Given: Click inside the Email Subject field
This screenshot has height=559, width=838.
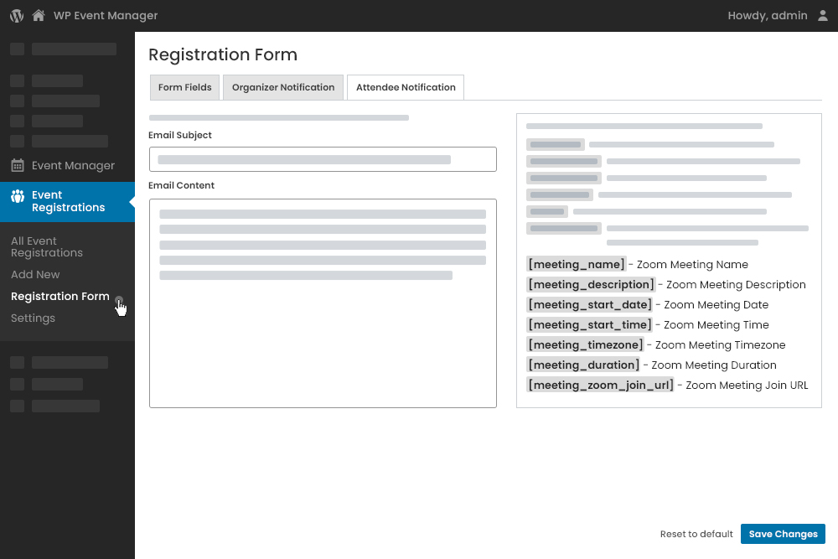Looking at the screenshot, I should pos(323,159).
